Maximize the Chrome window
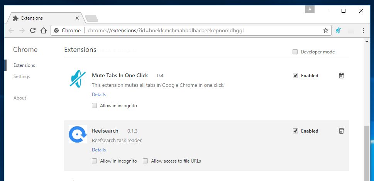The image size is (374, 181). pos(344,11)
